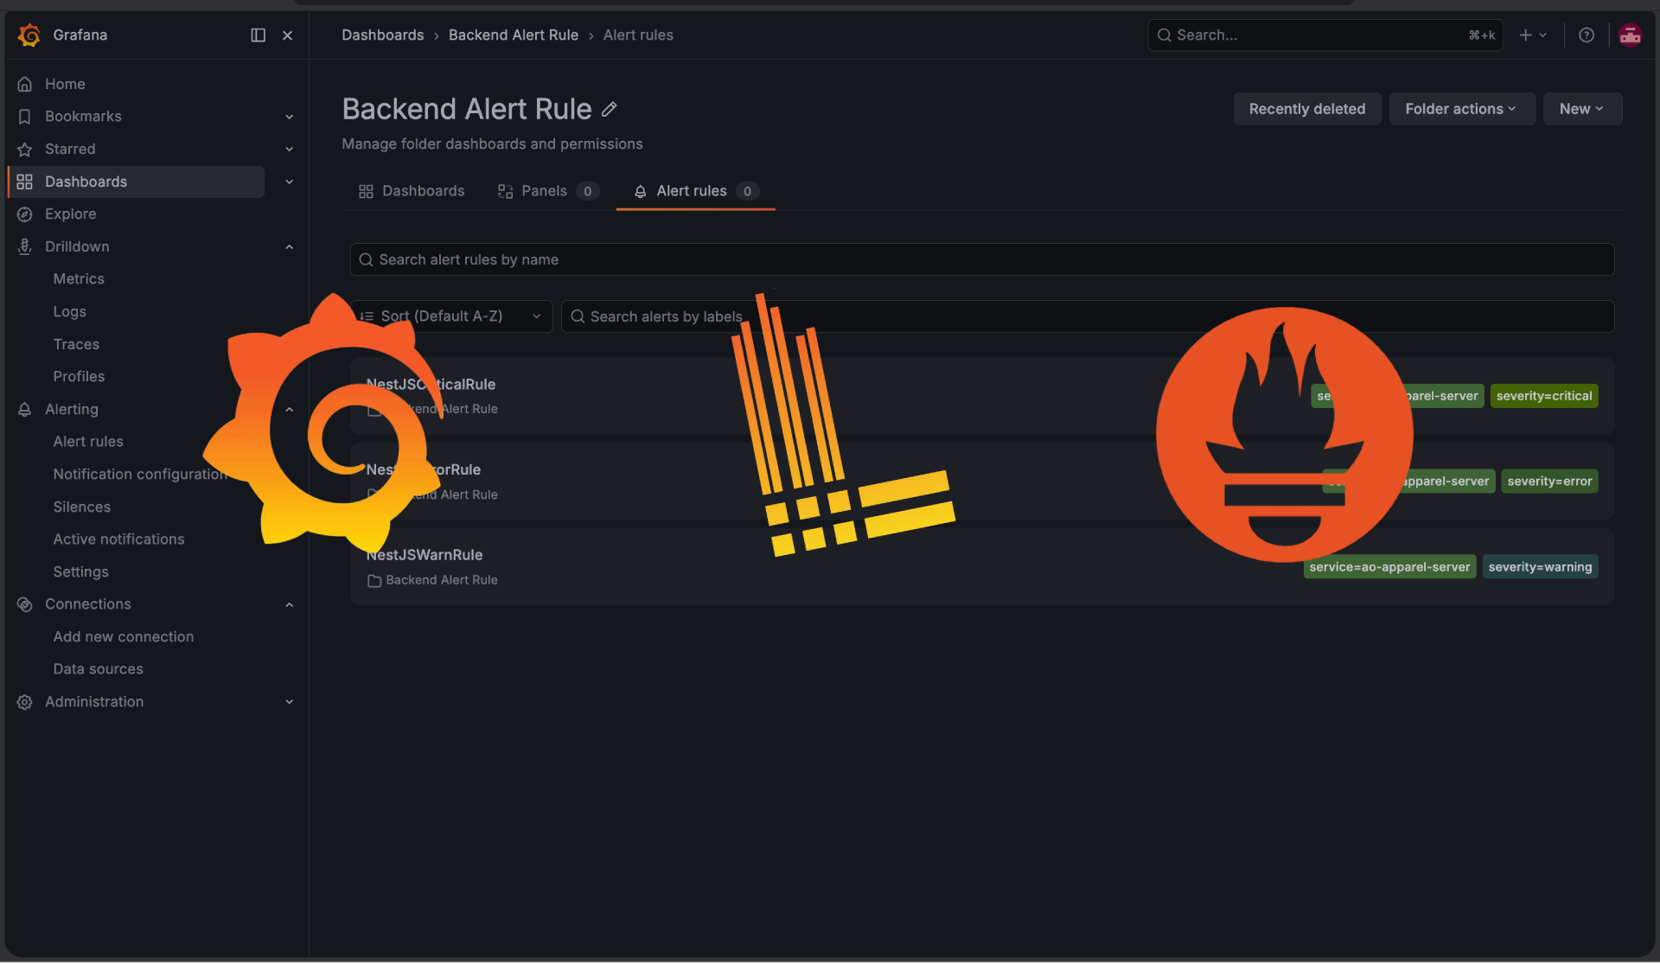Open the Sort (Default A-Z) dropdown

tap(450, 316)
